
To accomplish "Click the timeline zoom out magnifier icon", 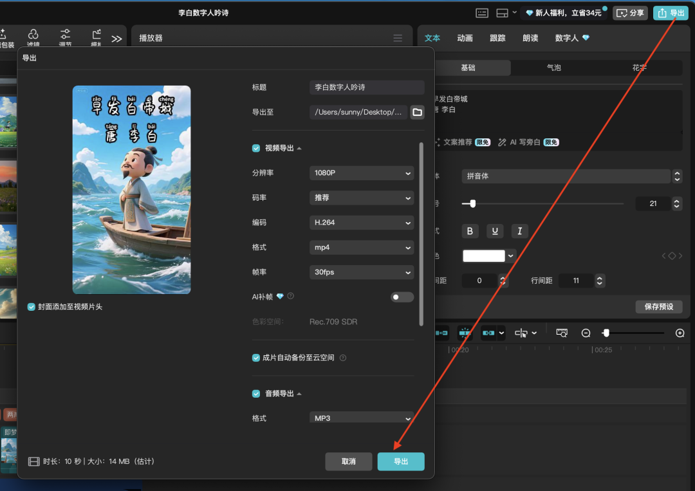I will coord(586,333).
